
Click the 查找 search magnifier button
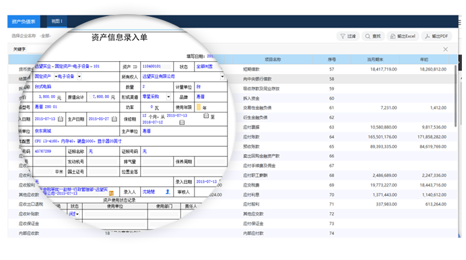click(373, 36)
